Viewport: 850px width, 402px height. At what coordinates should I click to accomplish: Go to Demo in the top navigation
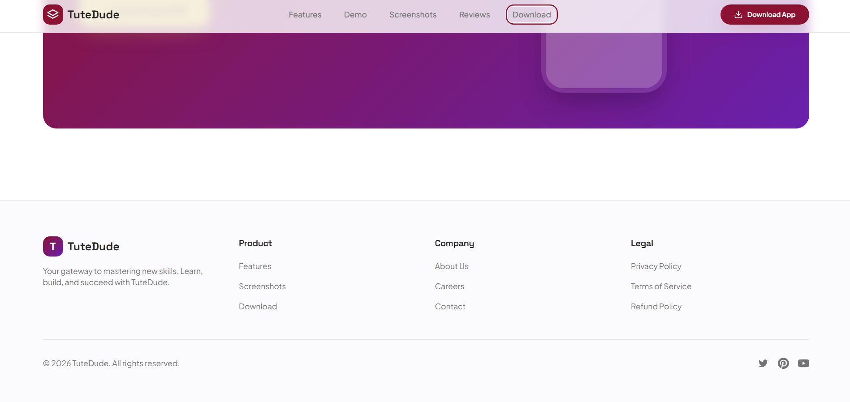tap(355, 15)
